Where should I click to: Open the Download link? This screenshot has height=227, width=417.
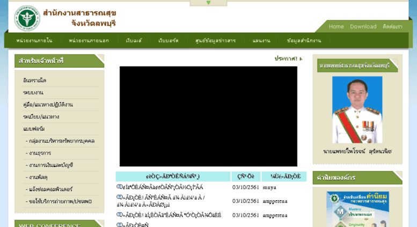(363, 27)
